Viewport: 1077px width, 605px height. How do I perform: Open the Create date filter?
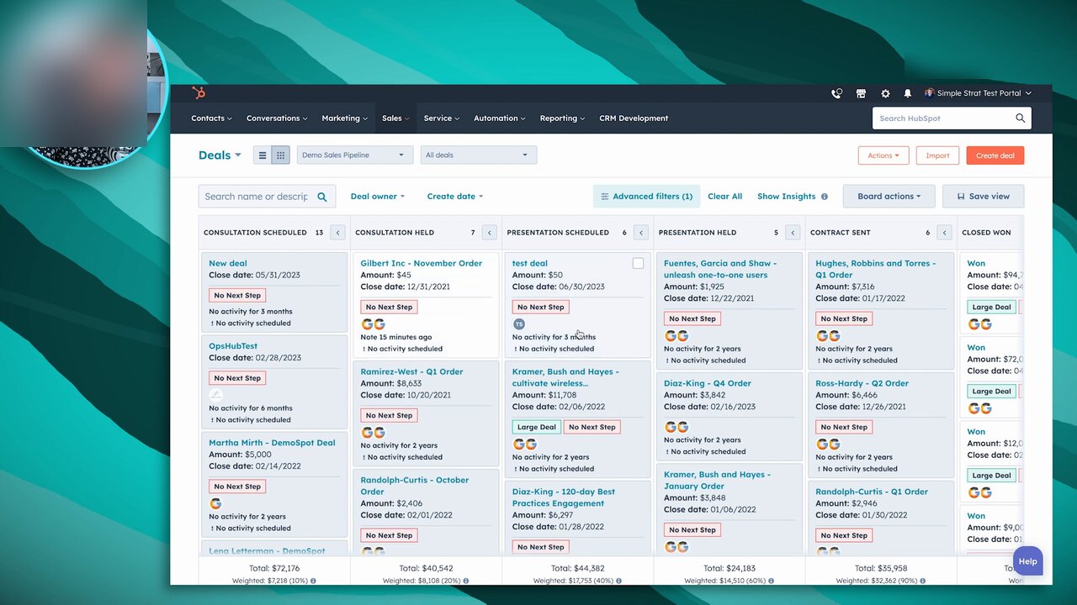click(454, 197)
